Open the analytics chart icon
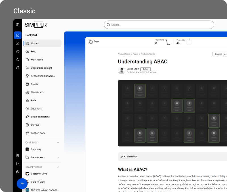This screenshot has width=227, height=192. [x=18, y=164]
